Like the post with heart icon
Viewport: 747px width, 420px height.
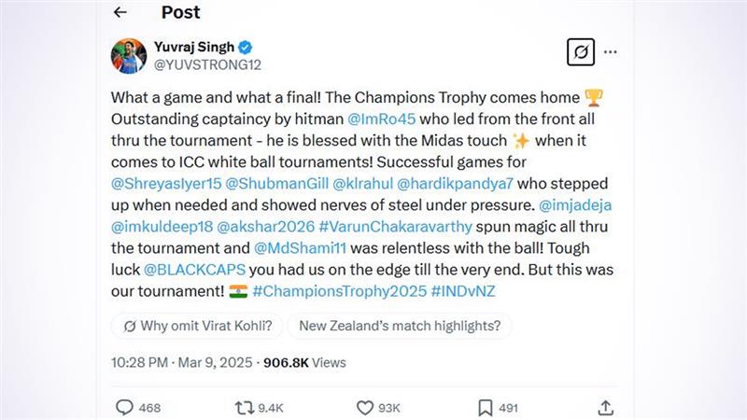[x=366, y=407]
